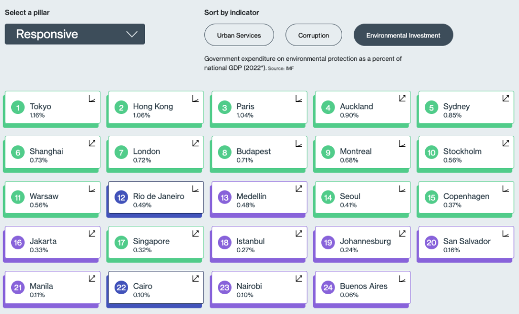This screenshot has width=519, height=314.
Task: Open the Johannesburg city card
Action: 363,242
